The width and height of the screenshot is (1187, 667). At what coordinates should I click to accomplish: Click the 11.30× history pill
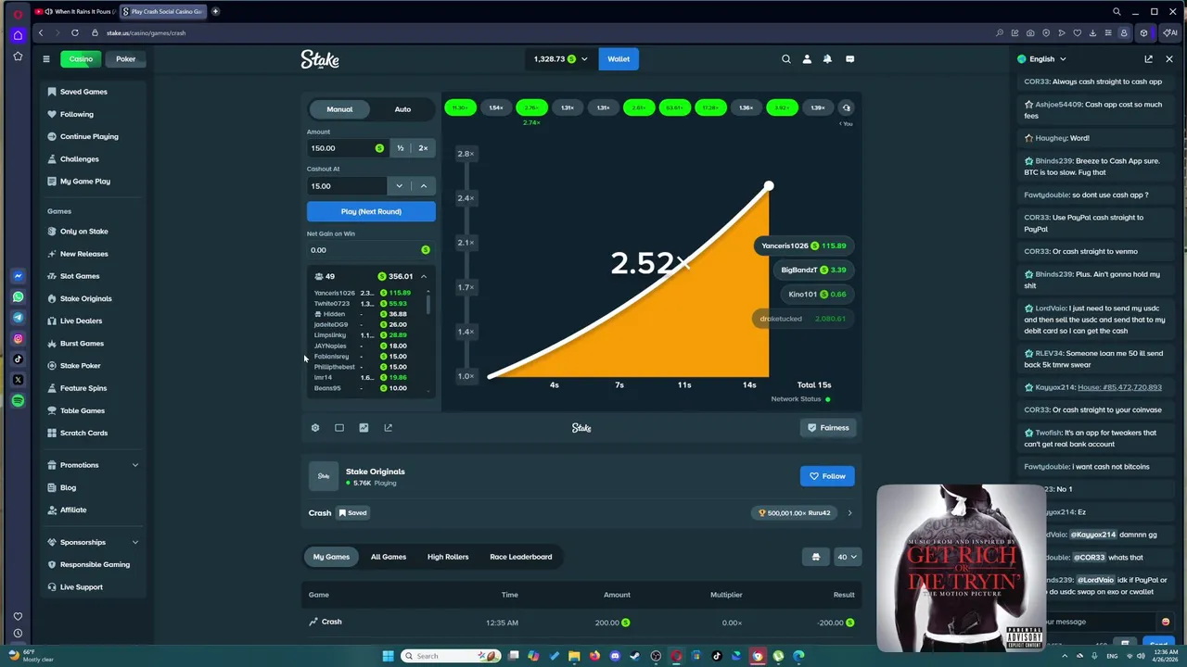(460, 107)
